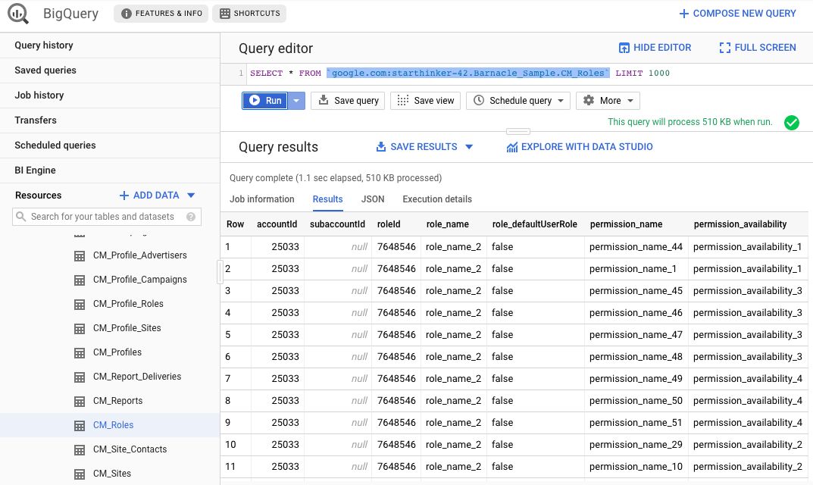The width and height of the screenshot is (813, 485).
Task: Select CM_Report_Deliveries table
Action: tap(137, 377)
